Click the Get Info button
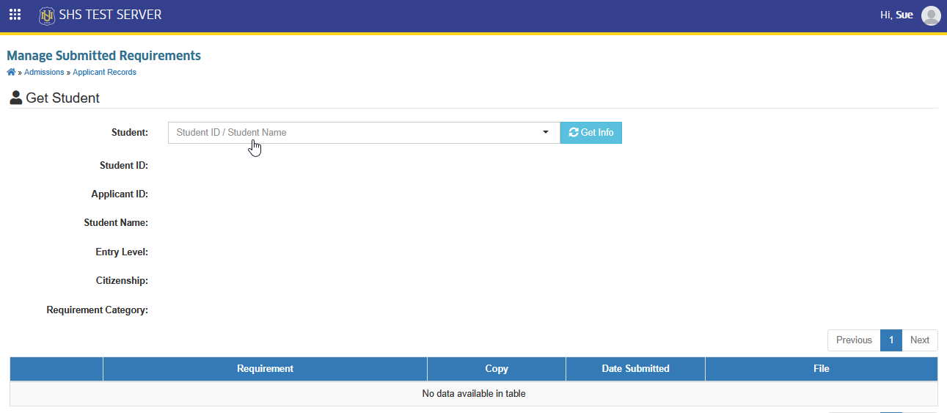947x413 pixels. click(591, 133)
